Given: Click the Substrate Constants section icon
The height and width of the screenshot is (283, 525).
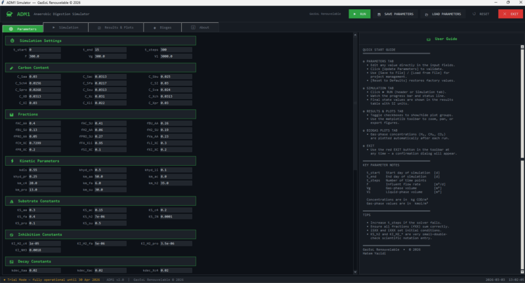Looking at the screenshot, I should [12, 201].
